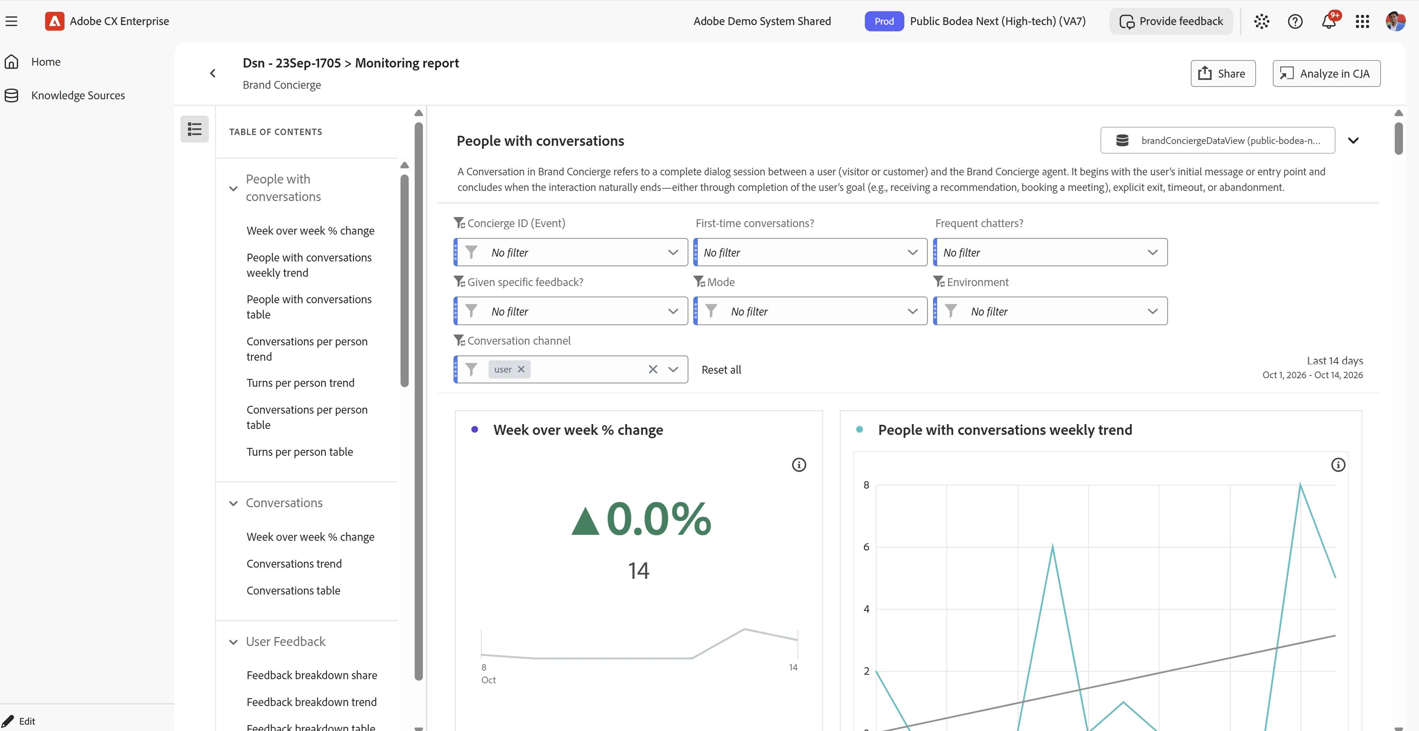Click the Edit pencil icon

coord(8,721)
